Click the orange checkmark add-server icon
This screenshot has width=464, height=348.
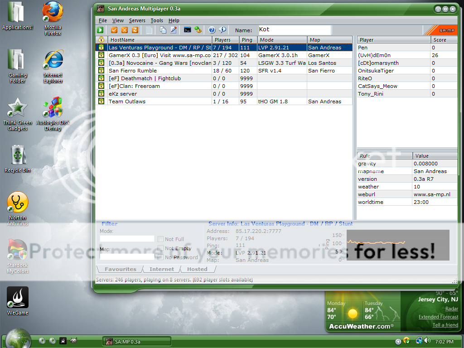click(113, 30)
